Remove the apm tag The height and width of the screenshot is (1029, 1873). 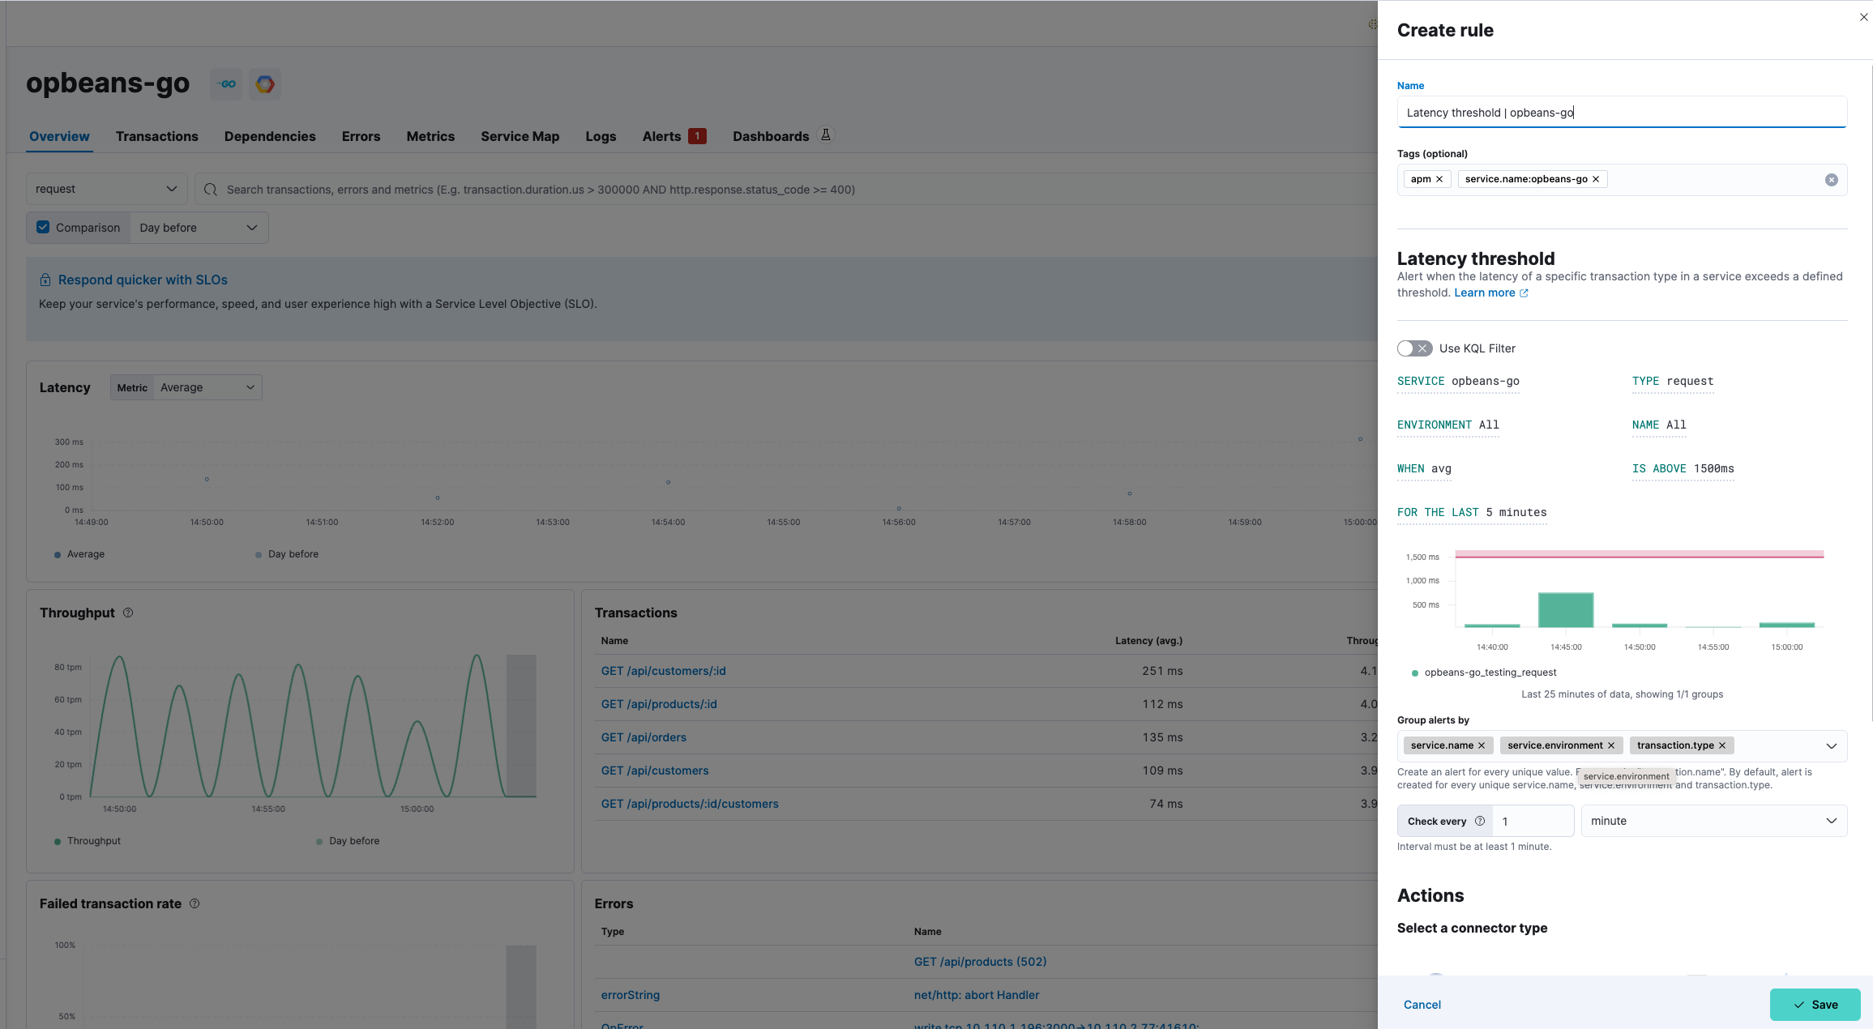click(1439, 179)
